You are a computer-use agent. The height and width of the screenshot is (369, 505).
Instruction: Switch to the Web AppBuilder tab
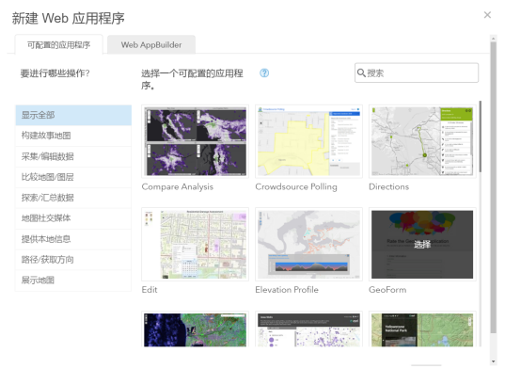pyautogui.click(x=151, y=45)
